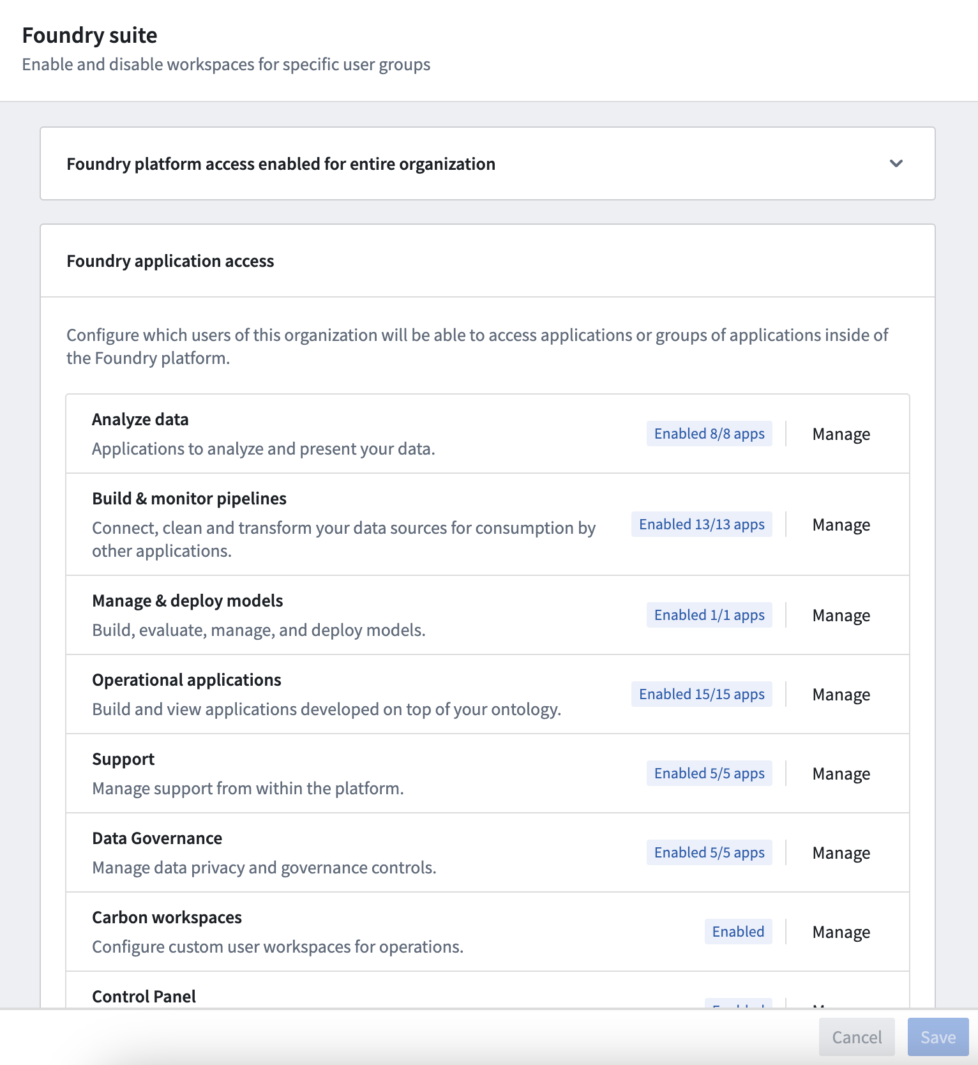Image resolution: width=978 pixels, height=1065 pixels.
Task: Click the Enabled 1/1 apps badge
Action: [x=709, y=615]
